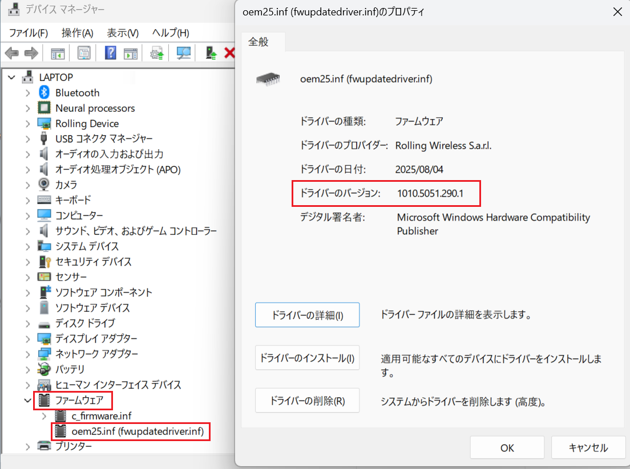Open the 操作(A) menu

point(78,33)
